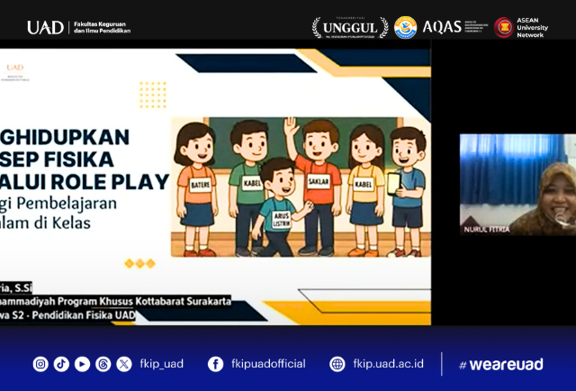576x391 pixels.
Task: Click the round blue-yellow badge beside UNGGUL
Action: click(x=405, y=28)
